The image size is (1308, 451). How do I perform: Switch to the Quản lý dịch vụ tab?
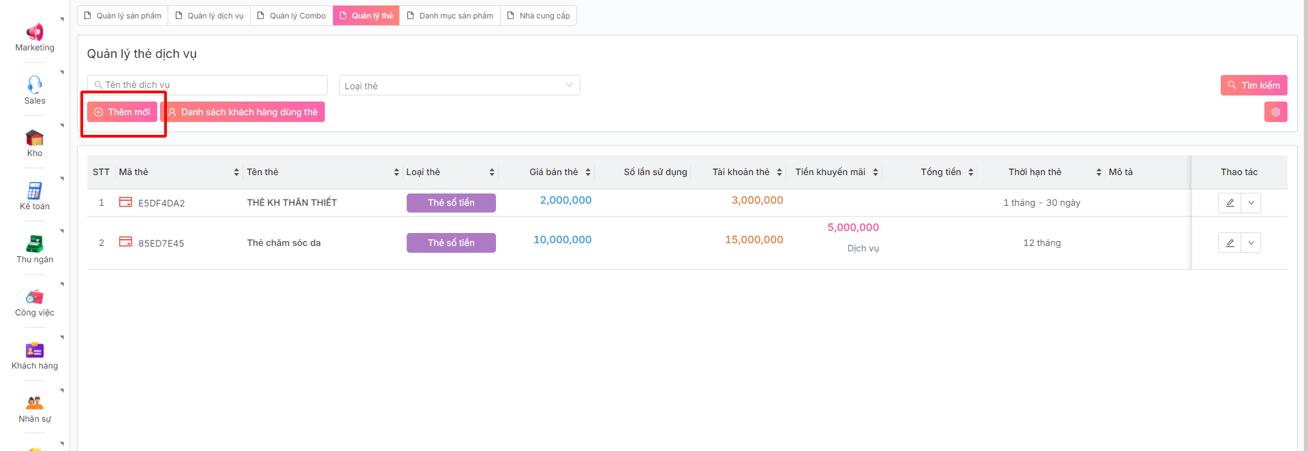(209, 16)
